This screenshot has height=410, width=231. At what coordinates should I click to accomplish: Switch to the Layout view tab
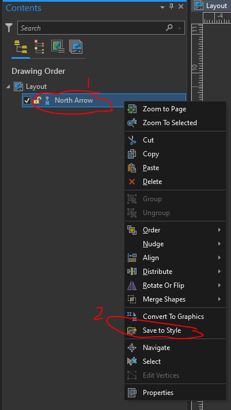pos(211,6)
